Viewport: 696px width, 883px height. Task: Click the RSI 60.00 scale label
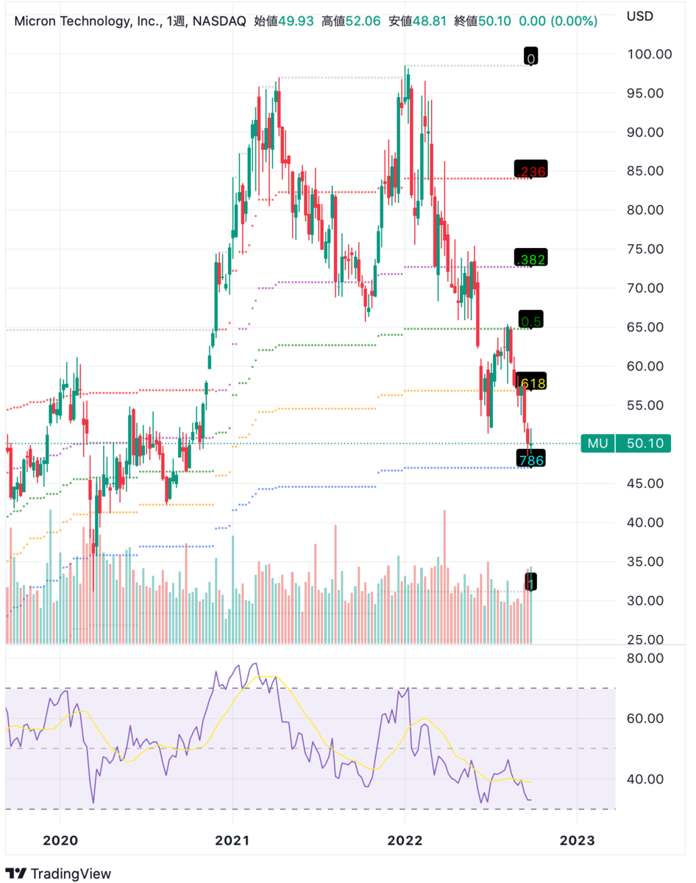tap(645, 719)
